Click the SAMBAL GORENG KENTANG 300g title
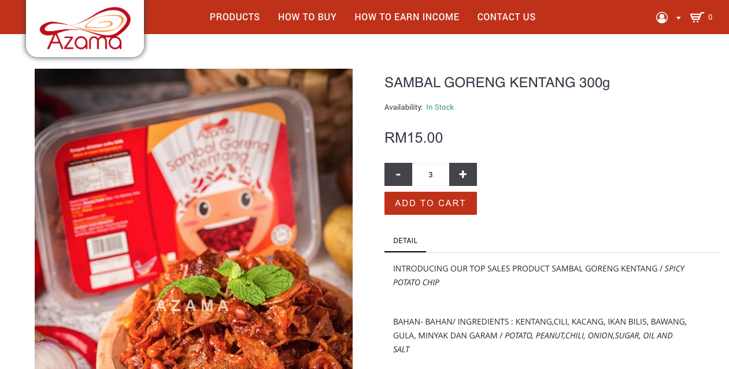The height and width of the screenshot is (369, 729). point(497,83)
